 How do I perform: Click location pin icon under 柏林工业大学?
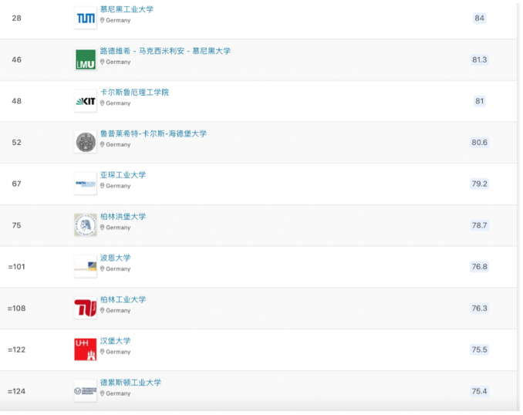103,311
